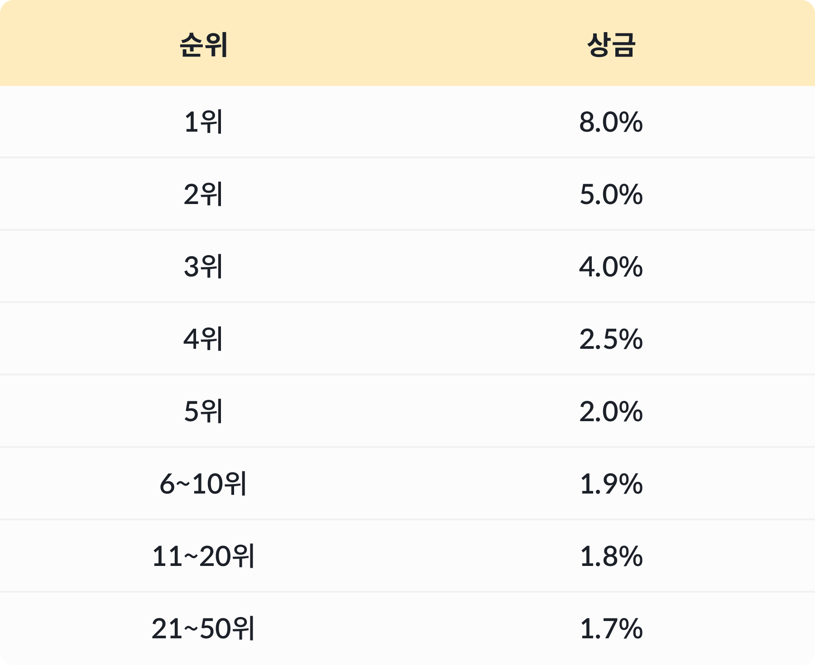815x665 pixels.
Task: Click the 2.5% prize value
Action: (611, 339)
